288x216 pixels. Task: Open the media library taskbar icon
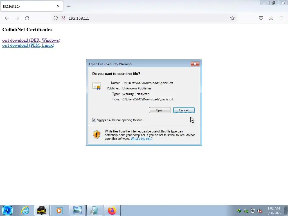pos(95,210)
